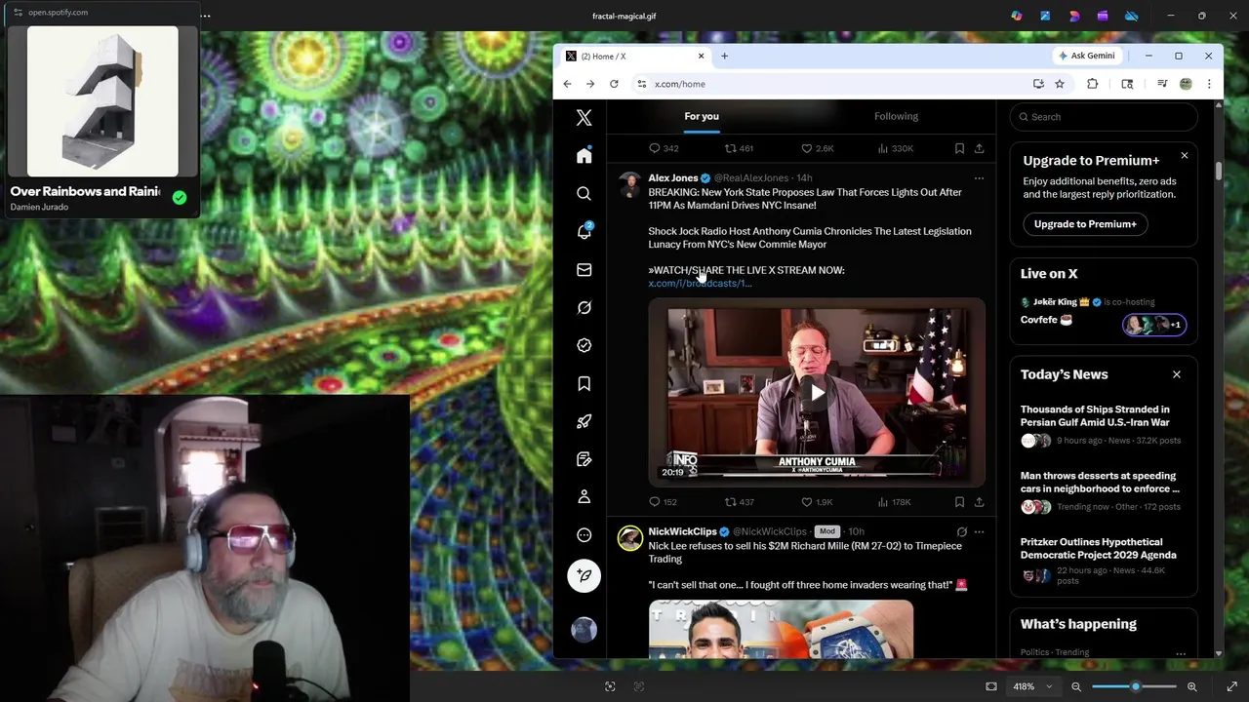
Task: Reply to post showing 342 replies
Action: pos(664,148)
